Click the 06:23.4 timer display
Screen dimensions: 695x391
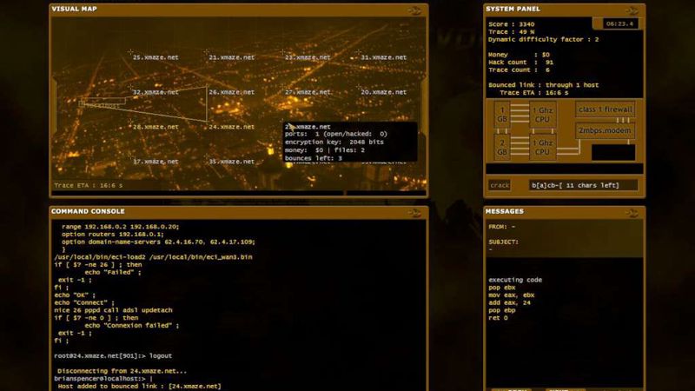619,24
